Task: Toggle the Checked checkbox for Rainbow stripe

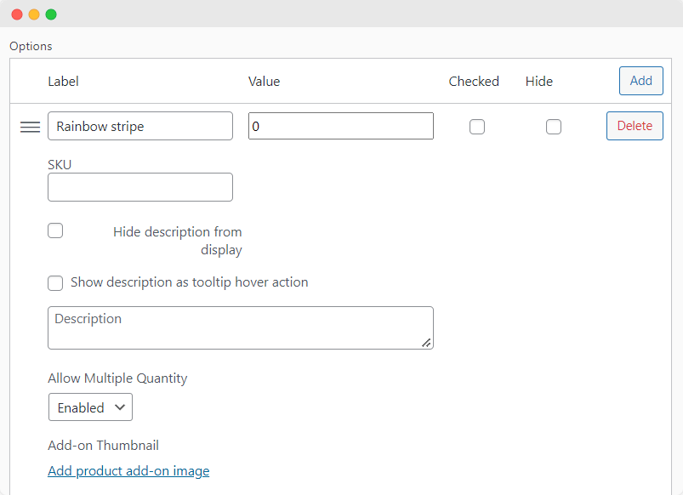Action: [x=477, y=127]
